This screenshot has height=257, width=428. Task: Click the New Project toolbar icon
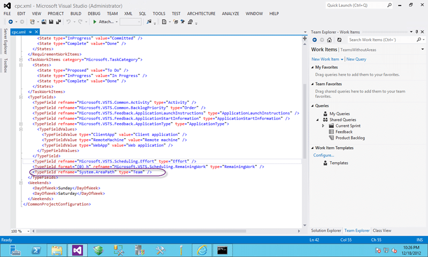tap(32, 21)
